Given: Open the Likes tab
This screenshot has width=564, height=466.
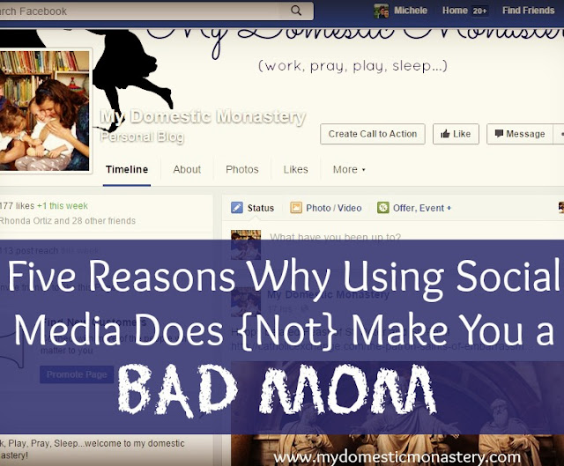Looking at the screenshot, I should pyautogui.click(x=296, y=169).
